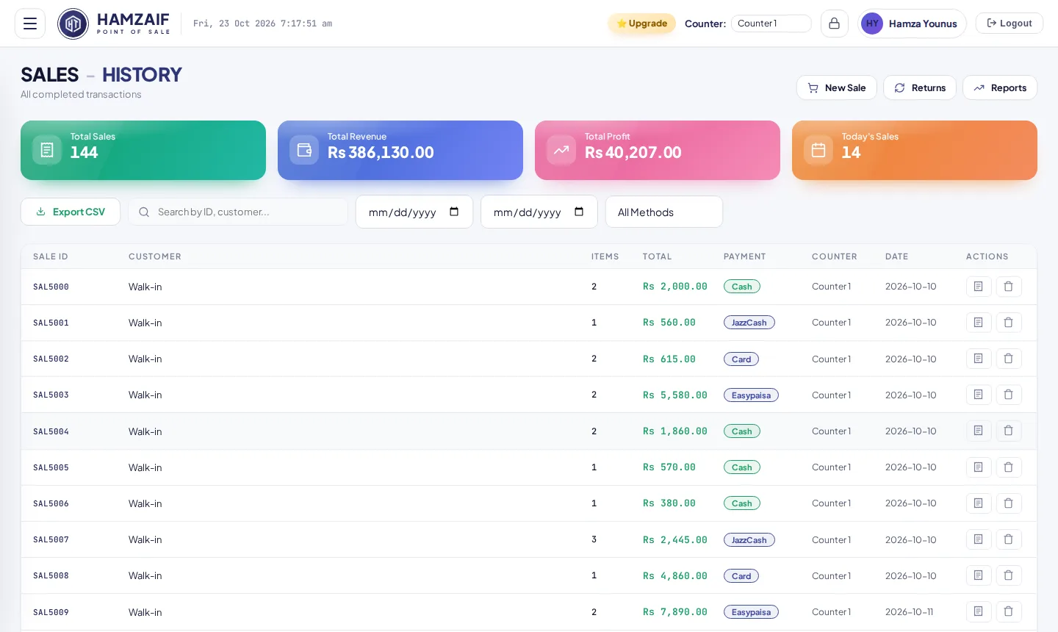Delete sale SAL5008 with trash icon
Screen dimensions: 1058x632
click(1009, 575)
